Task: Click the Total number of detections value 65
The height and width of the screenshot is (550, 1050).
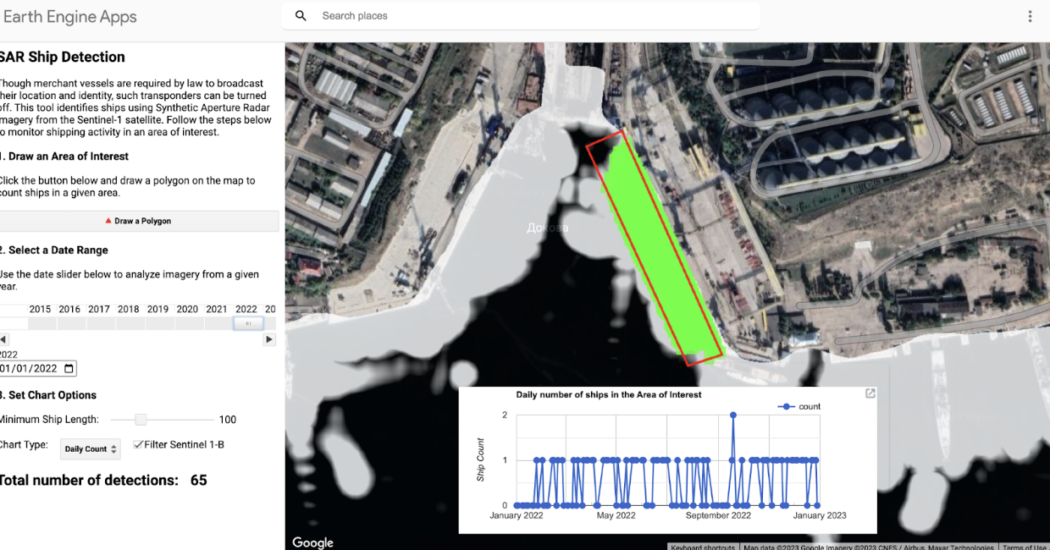Action: pyautogui.click(x=199, y=481)
